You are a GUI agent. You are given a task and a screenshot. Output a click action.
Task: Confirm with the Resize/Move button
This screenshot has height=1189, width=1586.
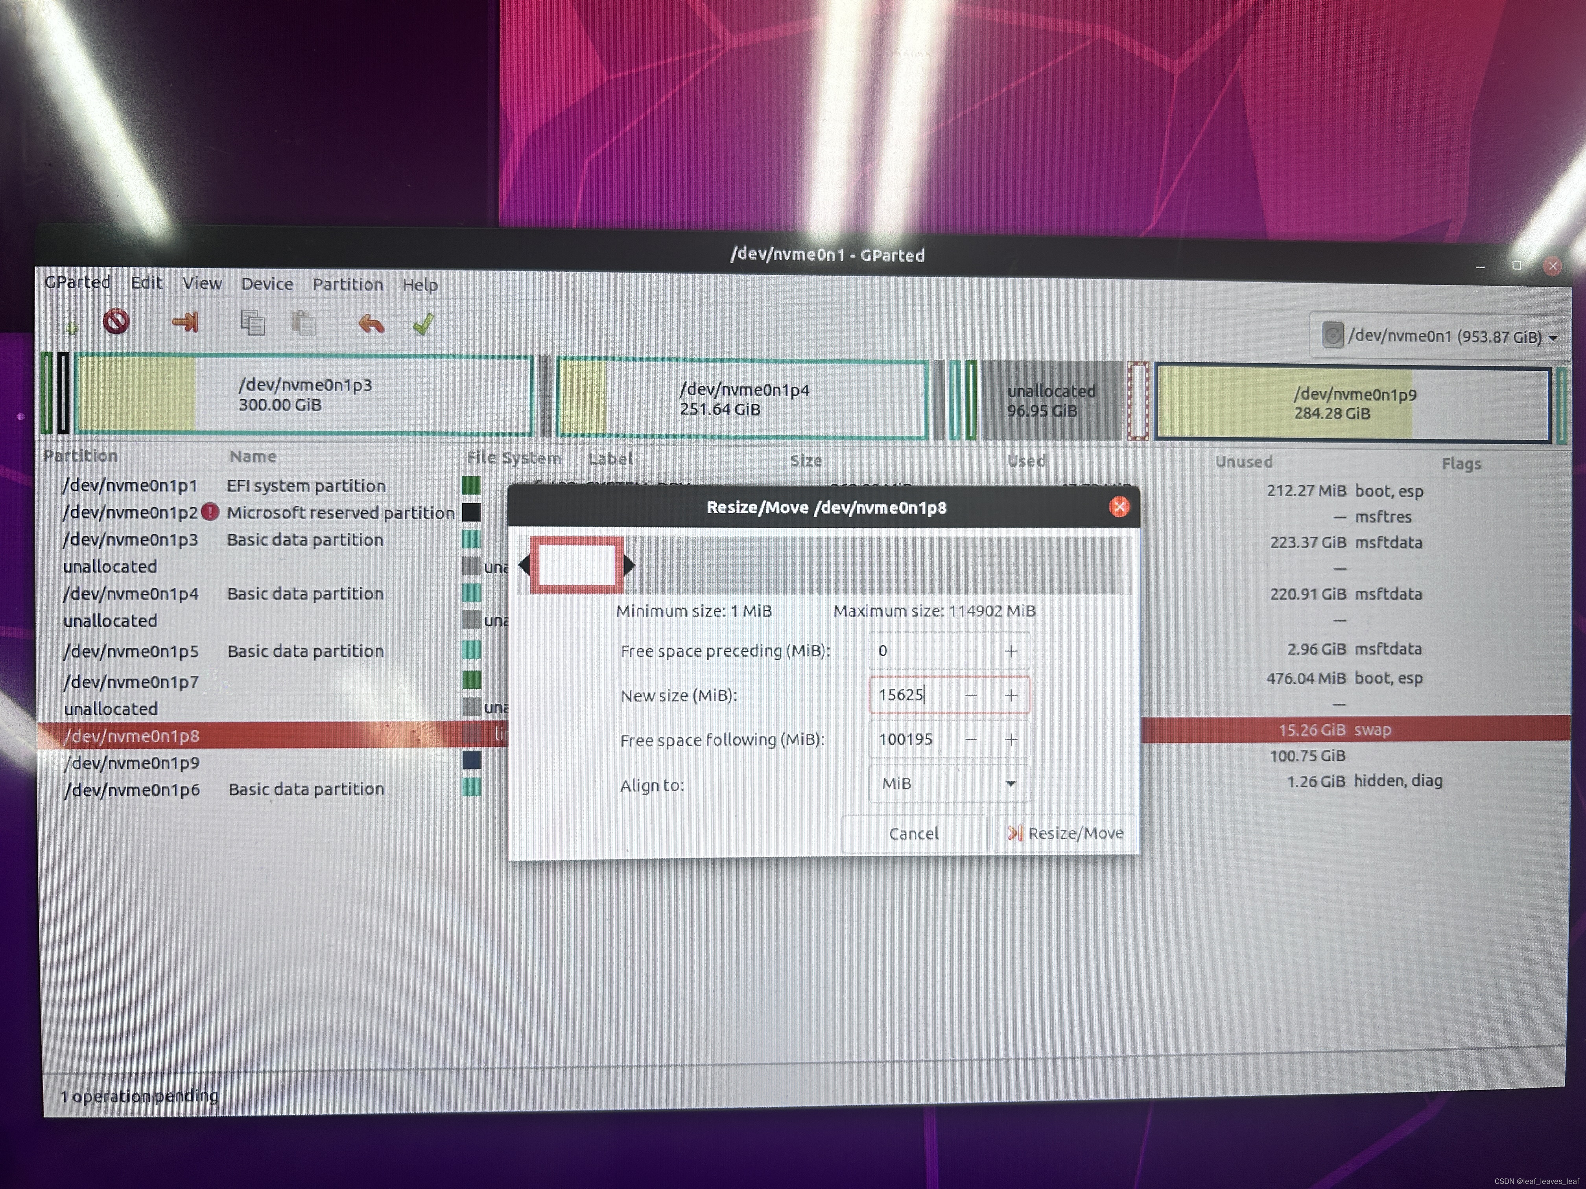pyautogui.click(x=1066, y=834)
